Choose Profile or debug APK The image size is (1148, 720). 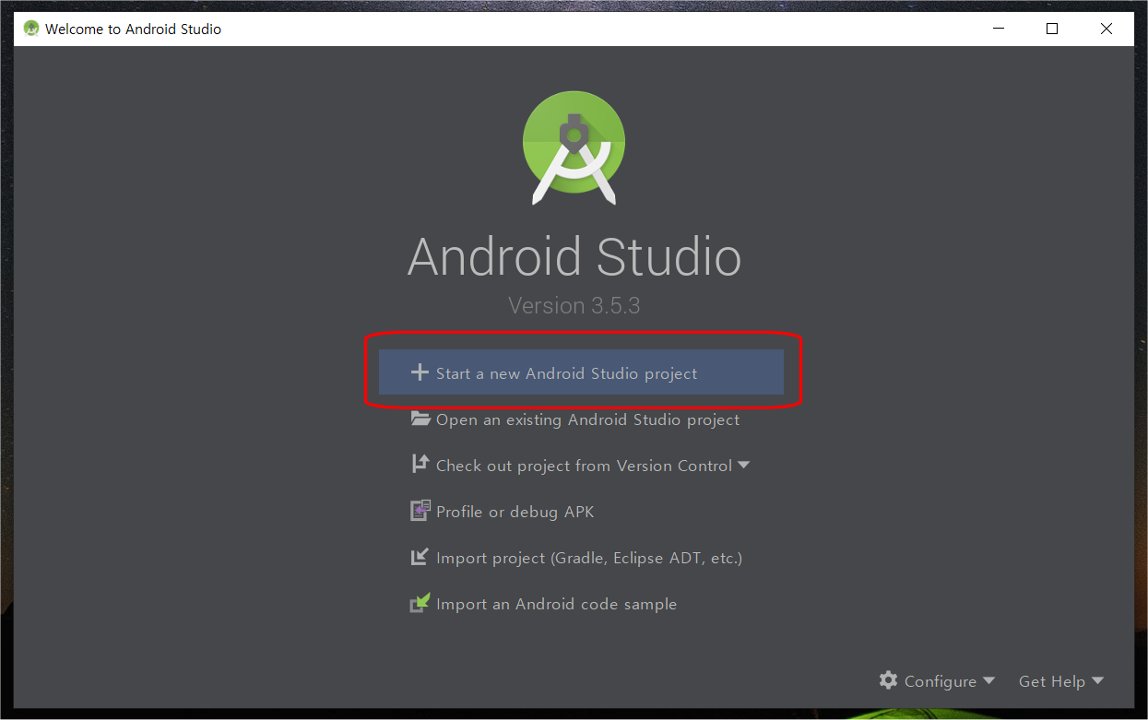[x=515, y=512]
